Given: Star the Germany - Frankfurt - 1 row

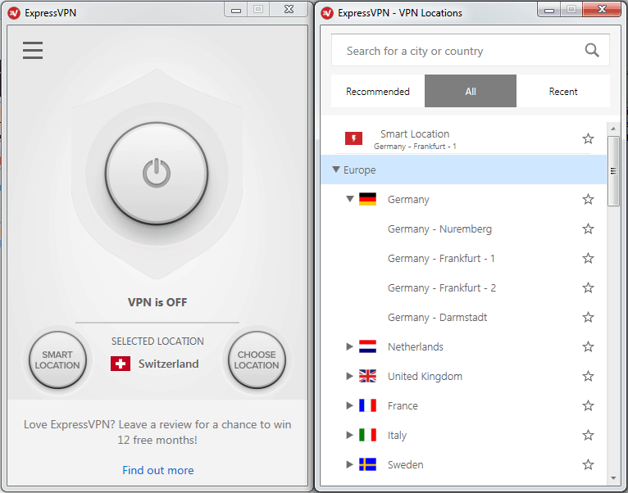Looking at the screenshot, I should tap(588, 258).
